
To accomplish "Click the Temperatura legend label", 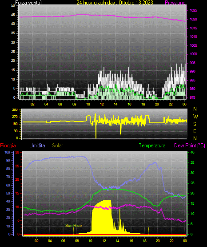I will pos(152,146).
